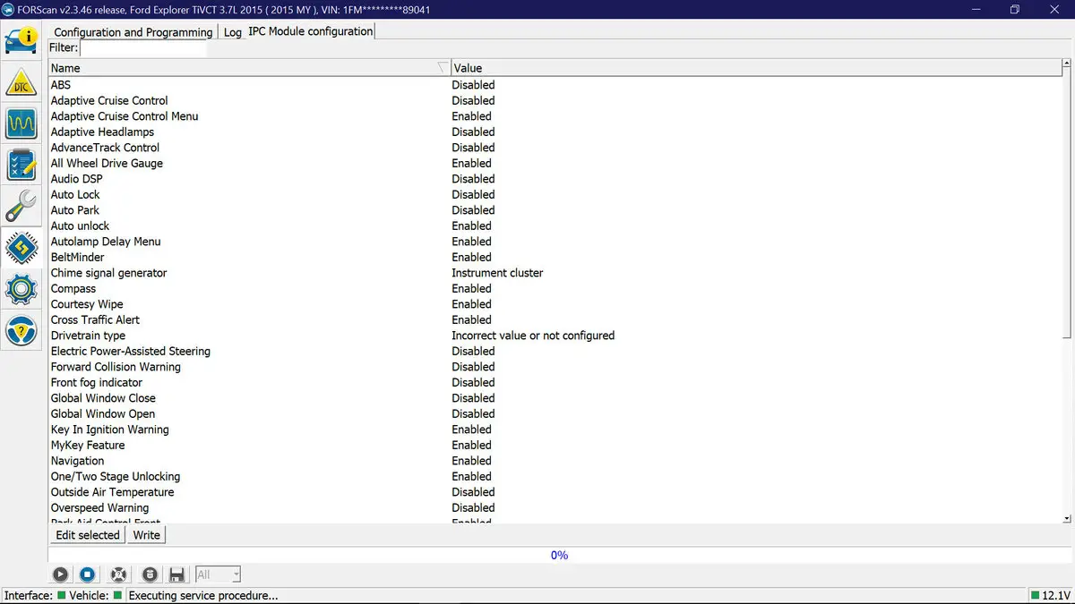Select the Outside Air Temperature row

pos(555,492)
